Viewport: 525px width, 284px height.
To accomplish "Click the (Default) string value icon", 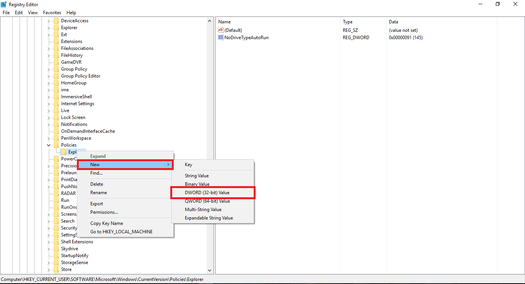I will point(221,30).
